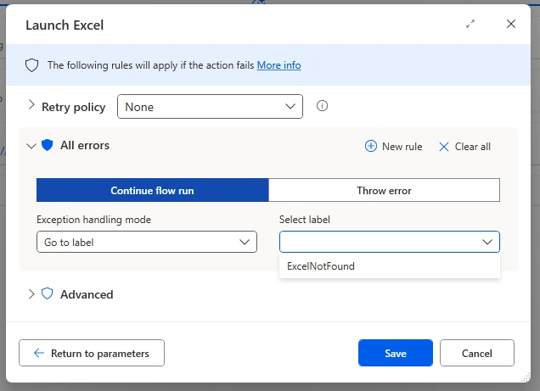Switch to Throw error option
The width and height of the screenshot is (540, 391).
[384, 190]
